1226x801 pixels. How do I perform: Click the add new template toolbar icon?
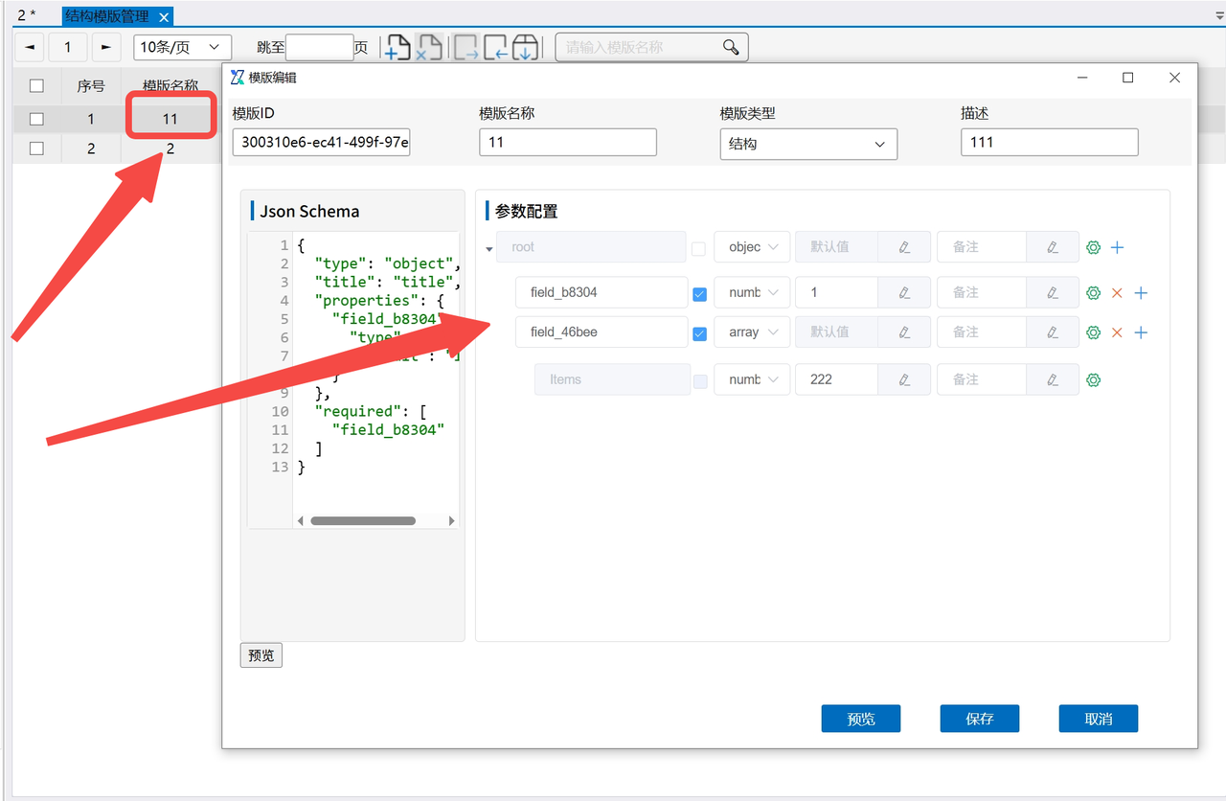point(397,48)
